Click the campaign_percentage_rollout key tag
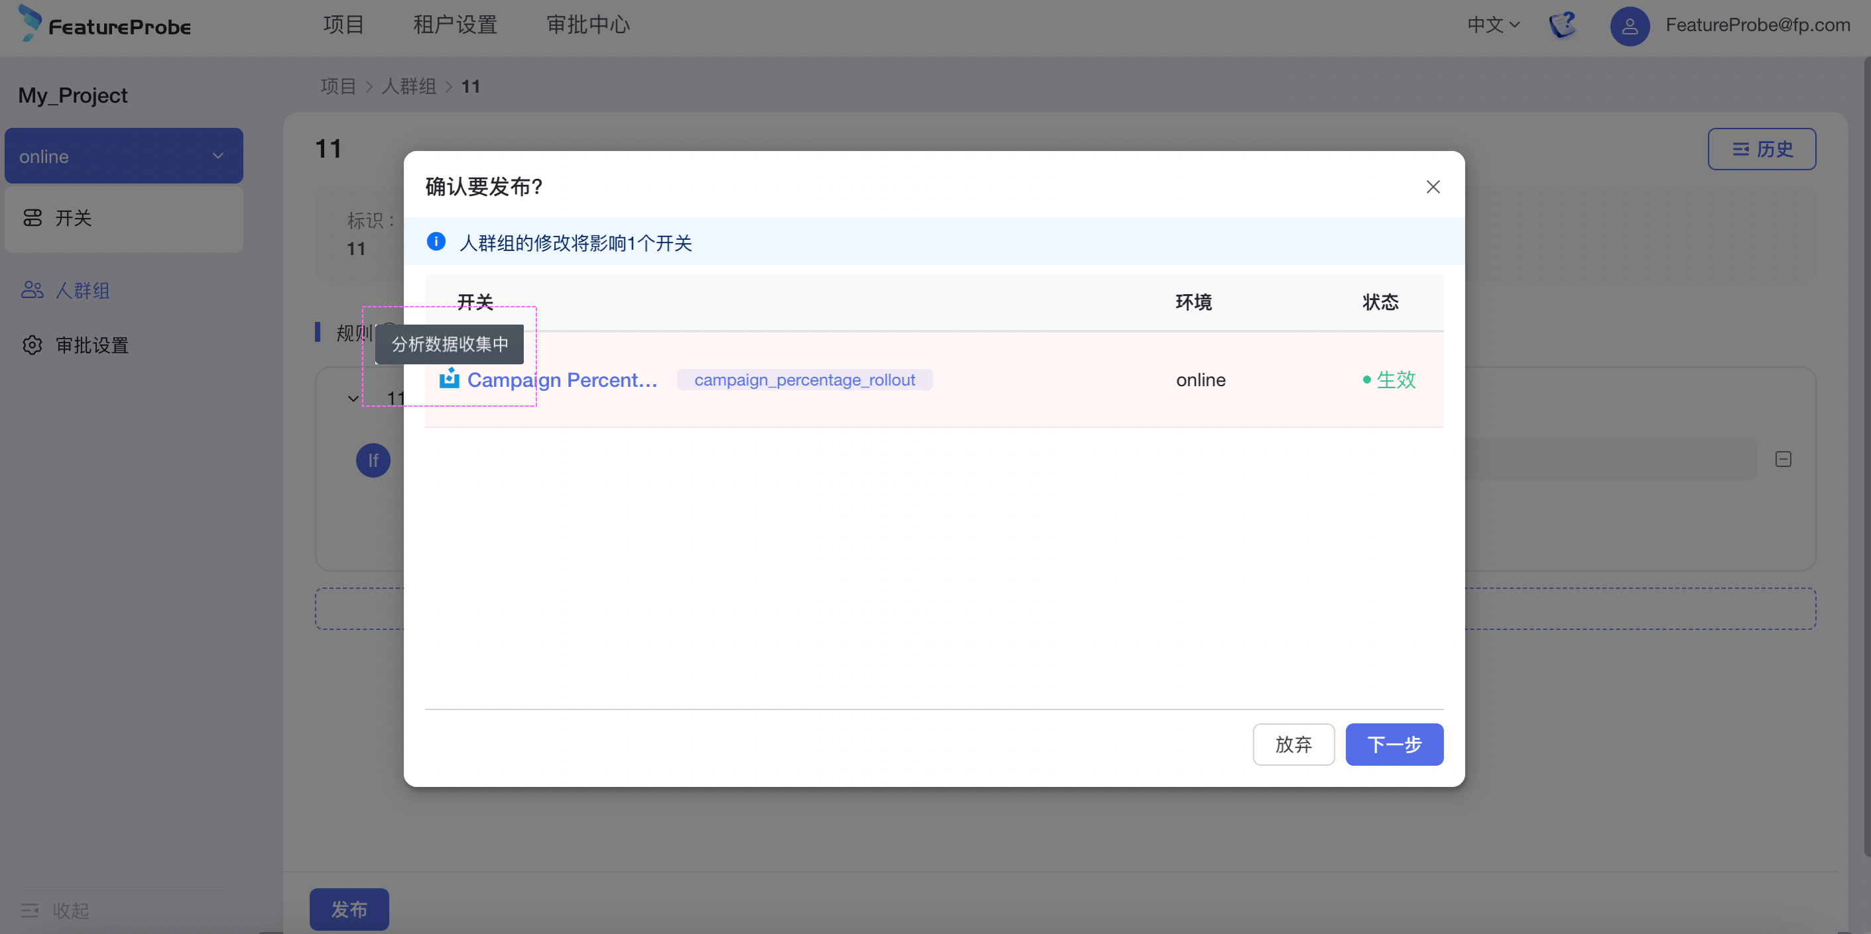The image size is (1871, 934). [x=804, y=380]
